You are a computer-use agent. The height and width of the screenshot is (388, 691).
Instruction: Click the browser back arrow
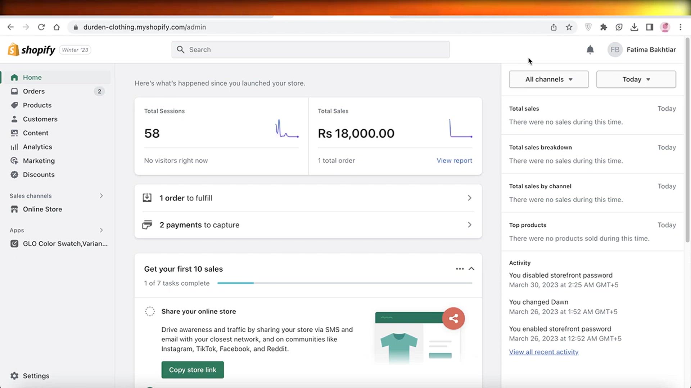[10, 27]
